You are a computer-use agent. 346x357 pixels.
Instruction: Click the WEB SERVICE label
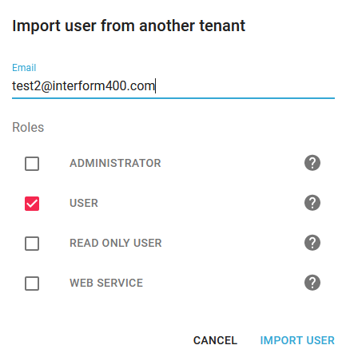tap(106, 283)
